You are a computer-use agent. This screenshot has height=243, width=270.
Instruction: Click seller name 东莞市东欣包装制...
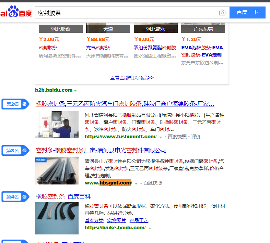202,63
